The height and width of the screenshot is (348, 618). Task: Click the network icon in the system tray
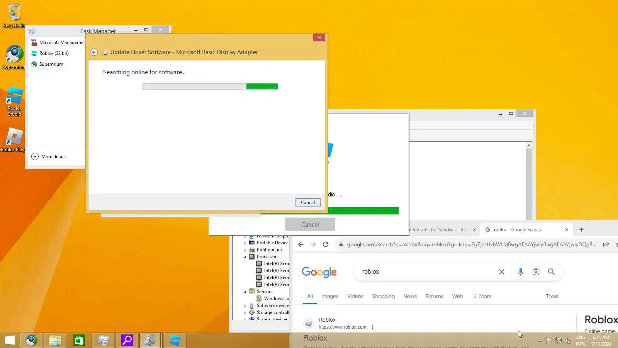point(558,341)
